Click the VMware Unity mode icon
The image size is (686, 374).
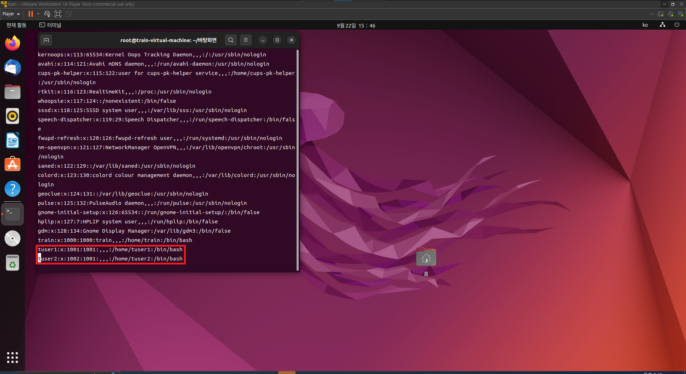pyautogui.click(x=69, y=14)
